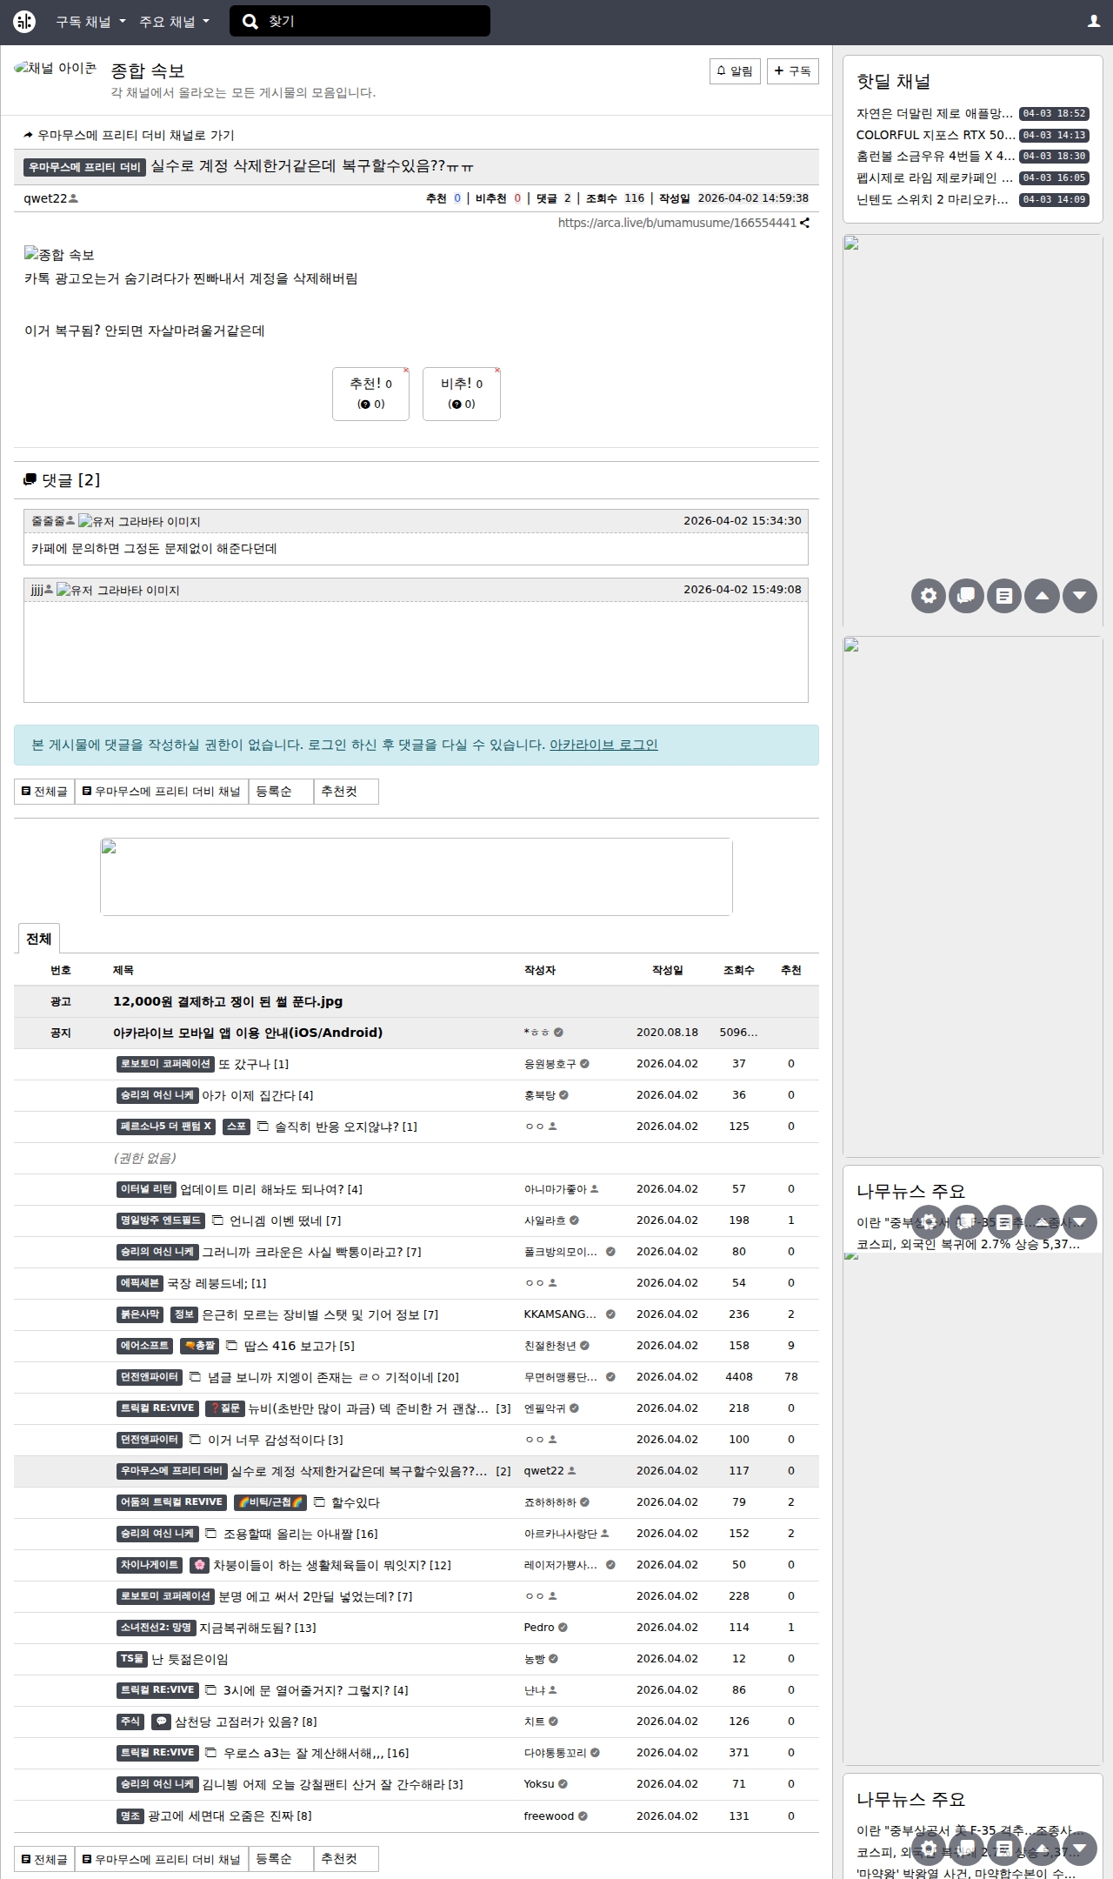The image size is (1113, 1879).
Task: Click the verified badge next to 응원봉호구
Action: tap(584, 1064)
